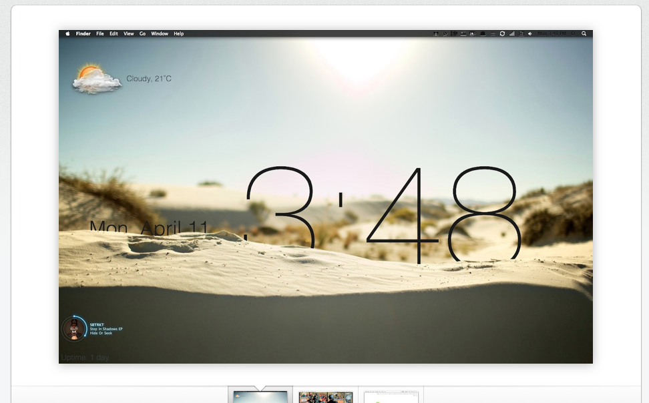Viewport: 649px width, 403px height.
Task: Click the bowler hat menu bar icon
Action: coord(483,34)
